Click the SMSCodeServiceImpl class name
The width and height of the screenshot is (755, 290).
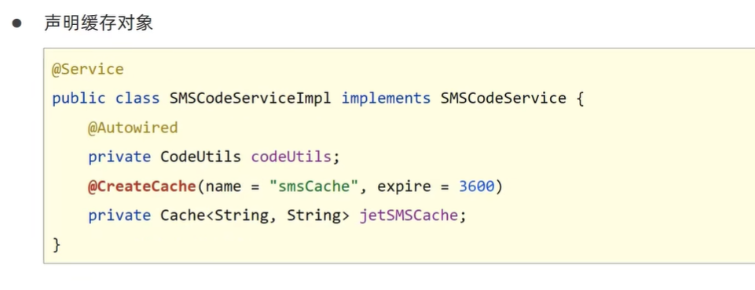[x=250, y=99]
